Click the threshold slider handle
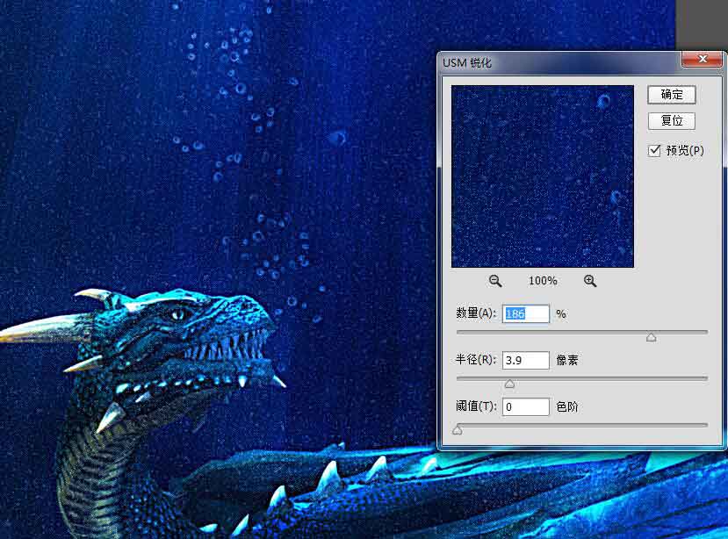Image resolution: width=728 pixels, height=539 pixels. (458, 430)
